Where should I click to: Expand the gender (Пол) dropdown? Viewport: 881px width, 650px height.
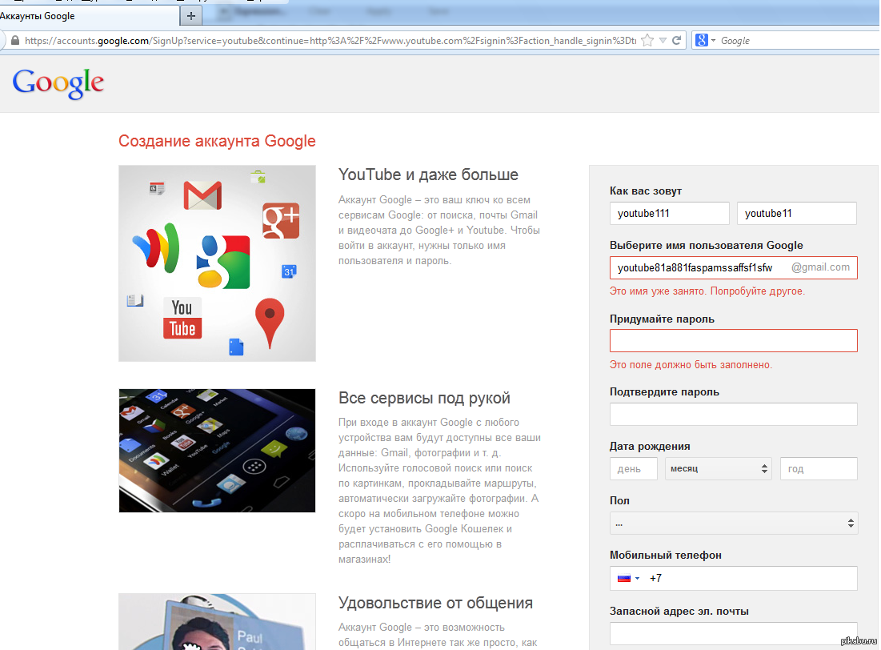tap(733, 524)
